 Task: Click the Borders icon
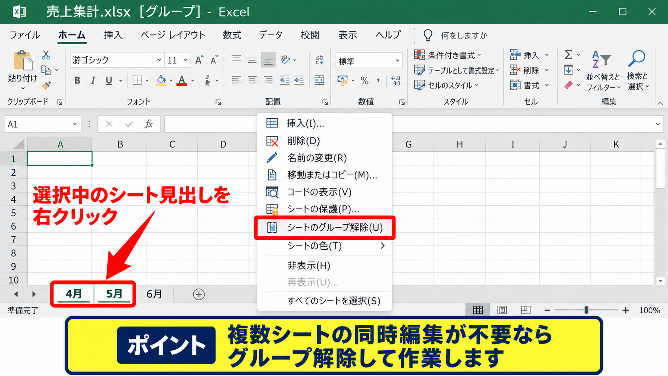[137, 80]
